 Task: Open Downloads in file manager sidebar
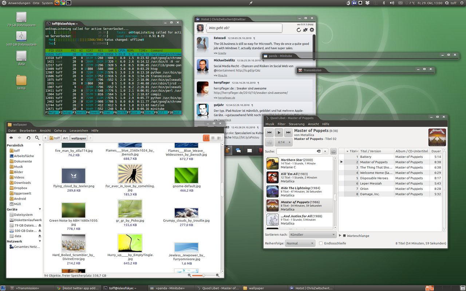[22, 183]
